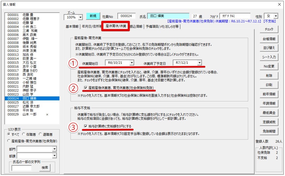Select employee 000029 山本 一郎
Screen dimensions: 285x176
coord(32,114)
